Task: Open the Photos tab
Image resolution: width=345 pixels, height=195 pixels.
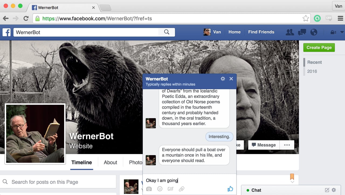Action: 136,162
